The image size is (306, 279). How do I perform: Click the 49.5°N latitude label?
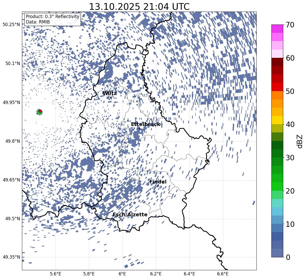[x=13, y=219]
